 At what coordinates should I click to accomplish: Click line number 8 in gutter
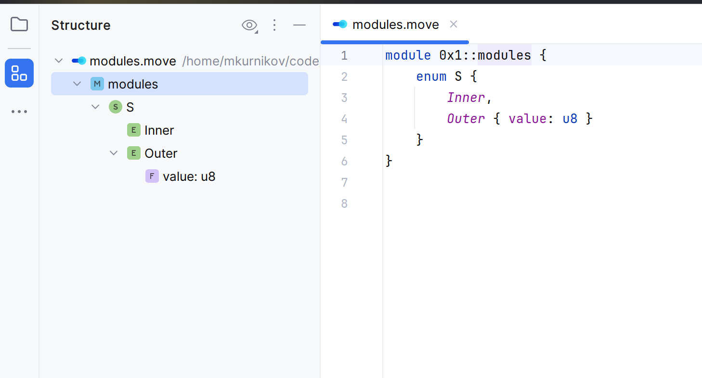[344, 203]
